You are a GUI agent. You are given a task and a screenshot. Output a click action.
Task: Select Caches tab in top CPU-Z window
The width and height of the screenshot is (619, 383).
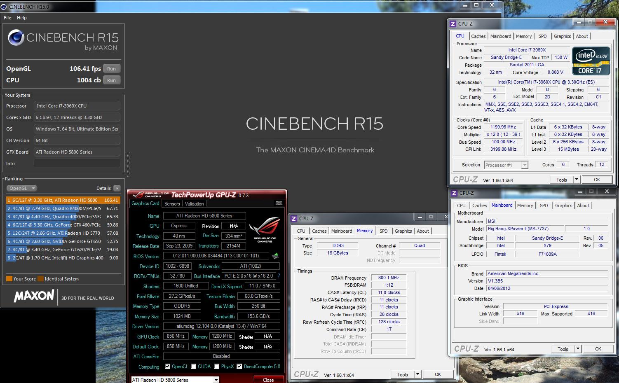[478, 36]
